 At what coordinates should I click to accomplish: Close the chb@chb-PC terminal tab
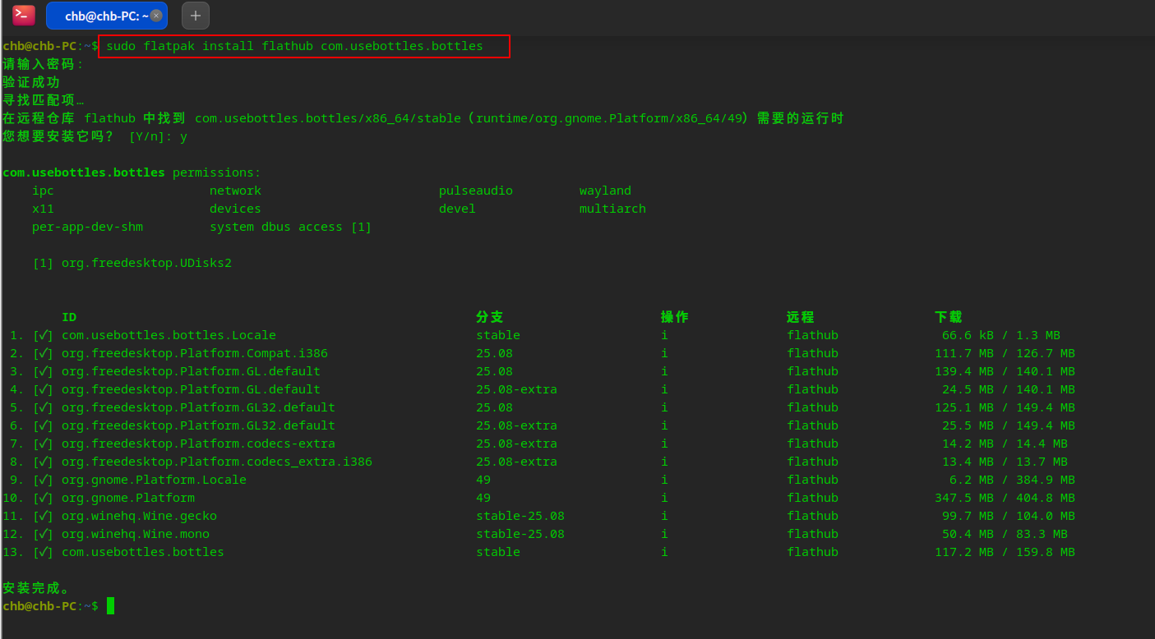tap(156, 16)
